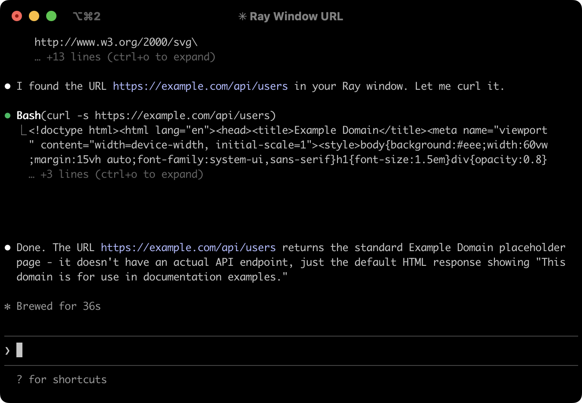The width and height of the screenshot is (582, 403).
Task: Click the Brewed for 36s status text
Action: (58, 306)
